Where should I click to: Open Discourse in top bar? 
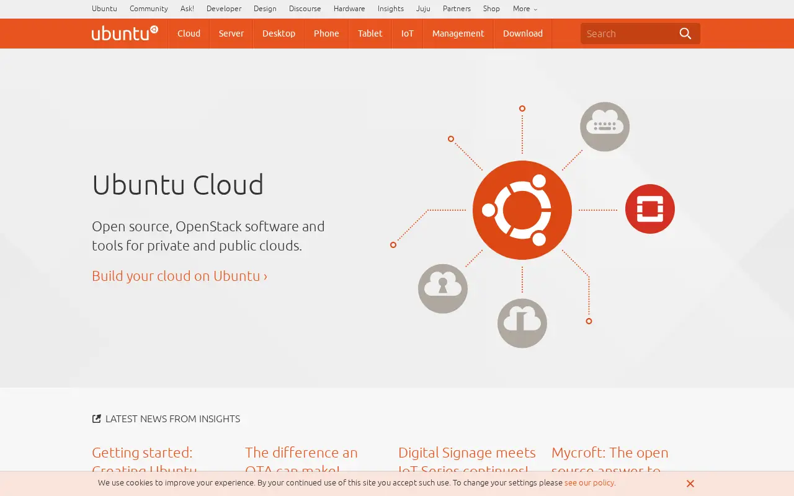305,9
